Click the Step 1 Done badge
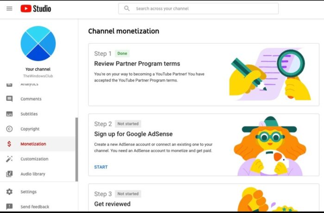Screen dimensions: 324x213 pos(122,54)
